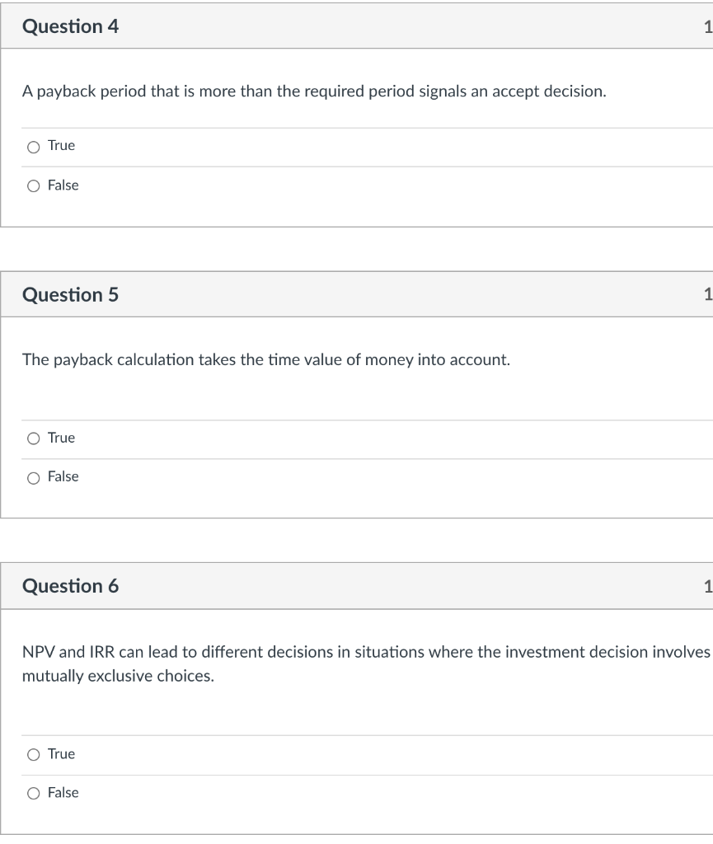
Task: Click the True label under Question 6
Action: 61,753
